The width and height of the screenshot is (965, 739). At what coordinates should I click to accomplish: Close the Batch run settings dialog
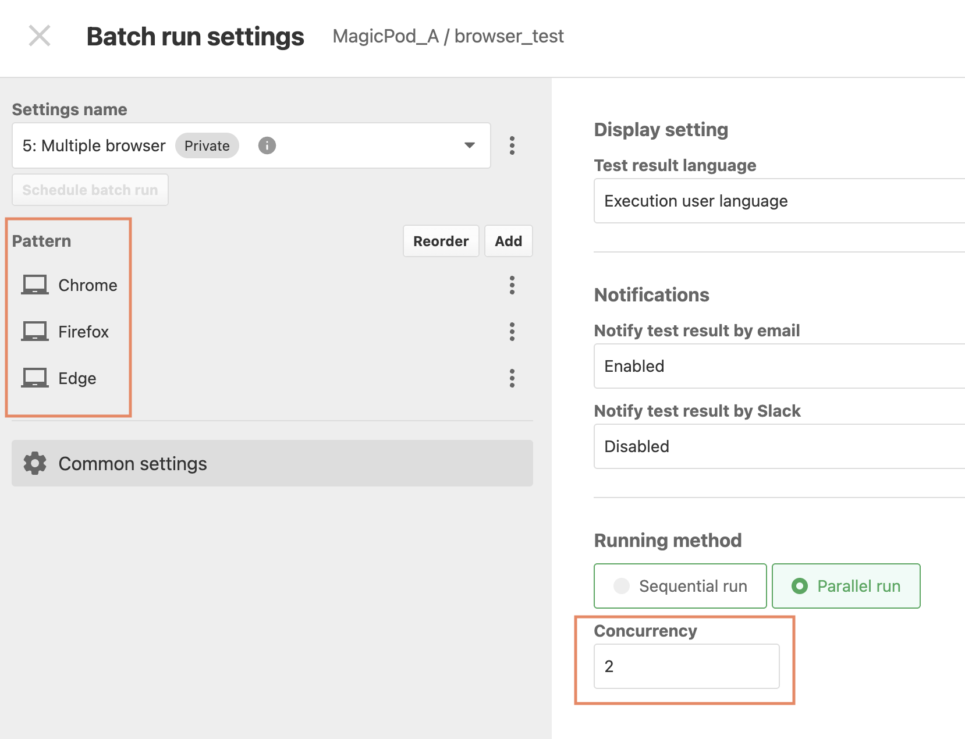[40, 35]
